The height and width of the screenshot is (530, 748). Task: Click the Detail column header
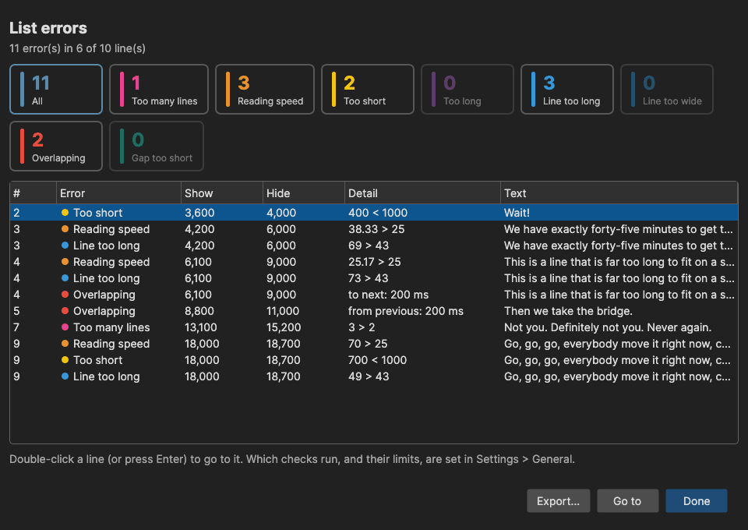[x=422, y=193]
